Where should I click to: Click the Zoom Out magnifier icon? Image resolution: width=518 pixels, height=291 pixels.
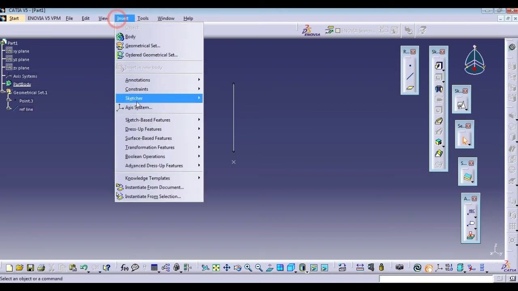[259, 268]
